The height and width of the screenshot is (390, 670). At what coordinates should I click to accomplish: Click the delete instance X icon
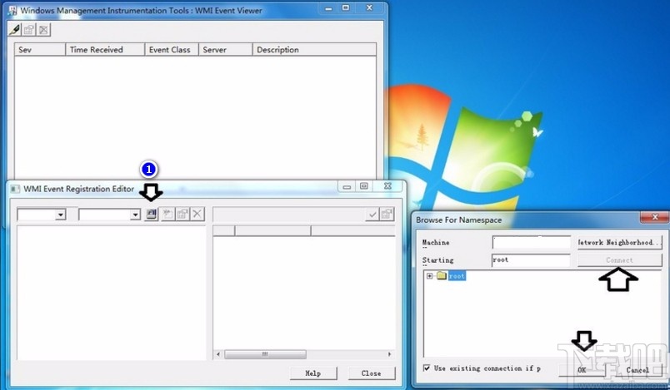pyautogui.click(x=197, y=214)
